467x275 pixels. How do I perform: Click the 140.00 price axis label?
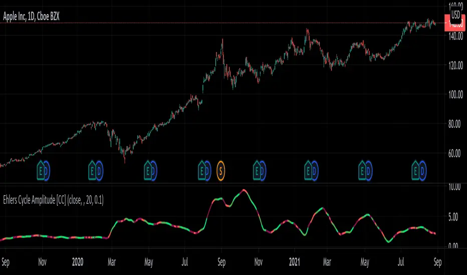[x=455, y=37]
